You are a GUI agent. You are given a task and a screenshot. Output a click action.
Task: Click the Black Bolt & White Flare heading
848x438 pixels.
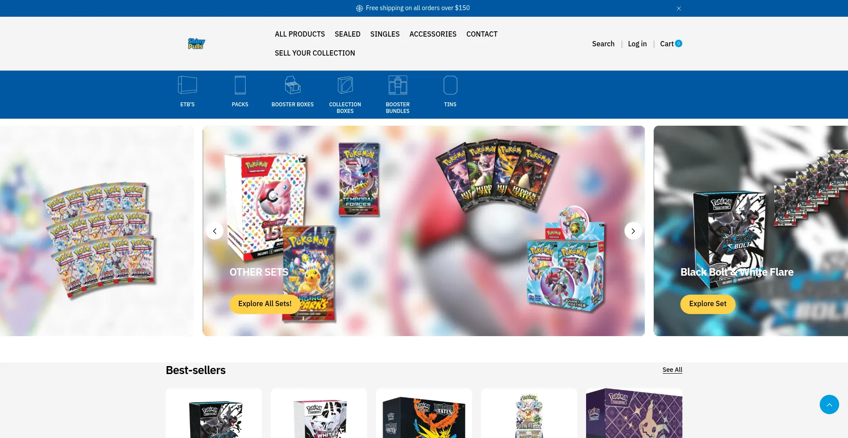click(737, 272)
